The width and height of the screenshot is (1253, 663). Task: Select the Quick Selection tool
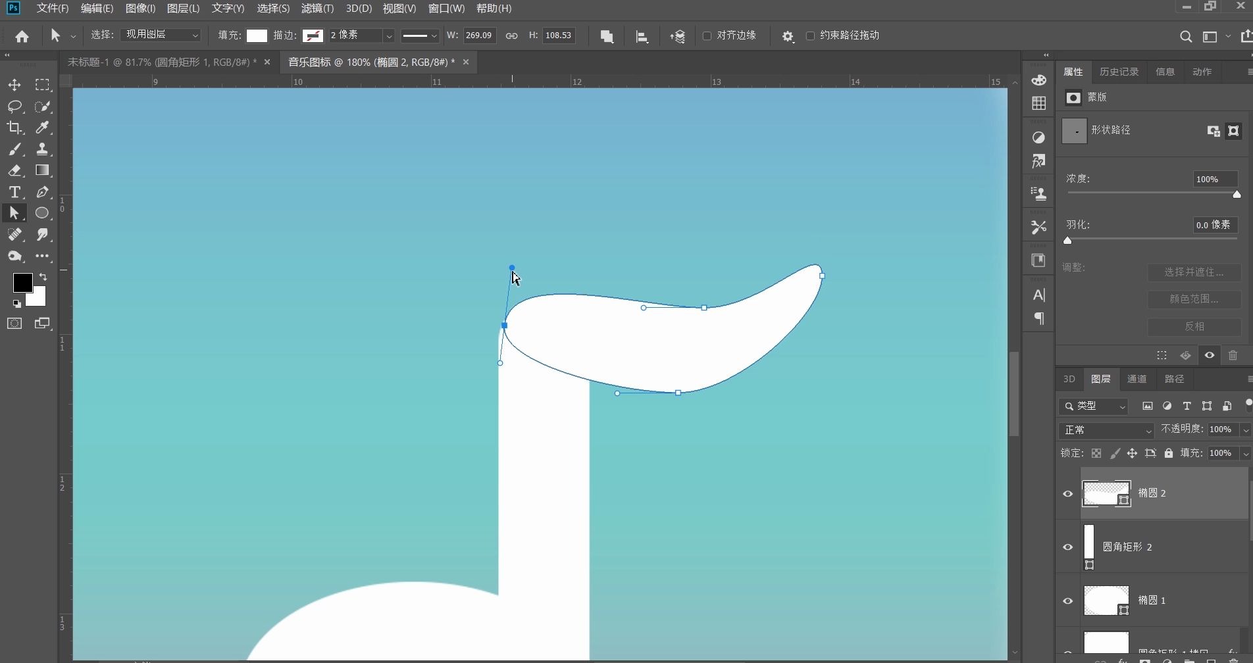(43, 107)
